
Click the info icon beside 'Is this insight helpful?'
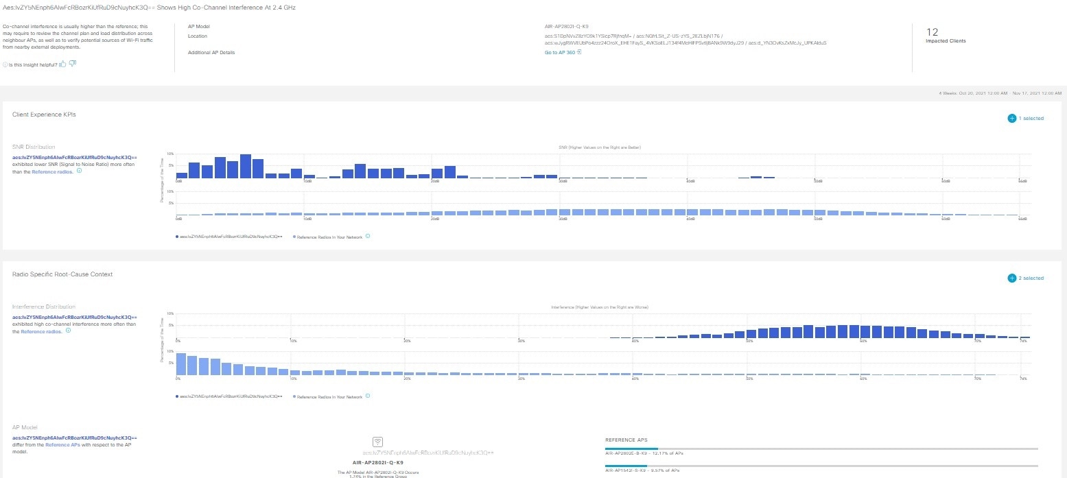point(5,64)
